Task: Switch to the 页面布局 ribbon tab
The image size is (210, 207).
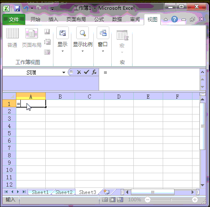Action: tap(76, 19)
